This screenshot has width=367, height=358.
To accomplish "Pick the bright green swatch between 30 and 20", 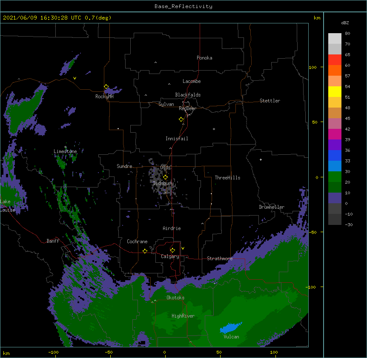I will [x=335, y=177].
